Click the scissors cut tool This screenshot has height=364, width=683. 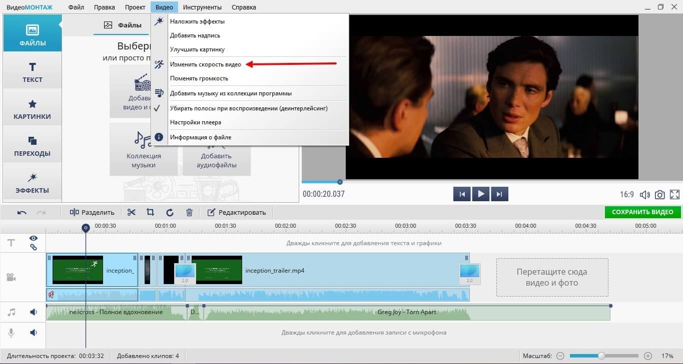coord(131,212)
